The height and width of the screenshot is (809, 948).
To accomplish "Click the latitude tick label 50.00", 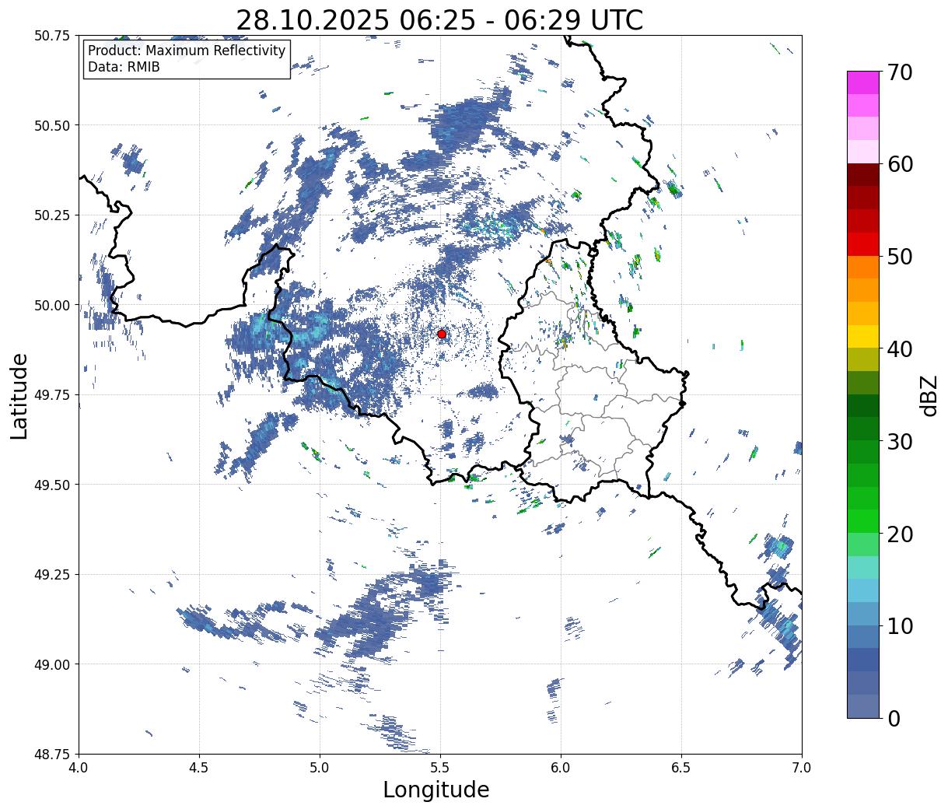I will point(52,305).
